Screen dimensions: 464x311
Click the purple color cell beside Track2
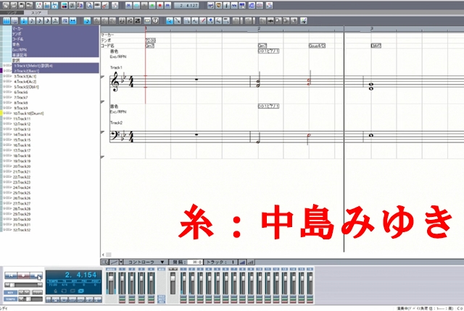click(x=1, y=71)
